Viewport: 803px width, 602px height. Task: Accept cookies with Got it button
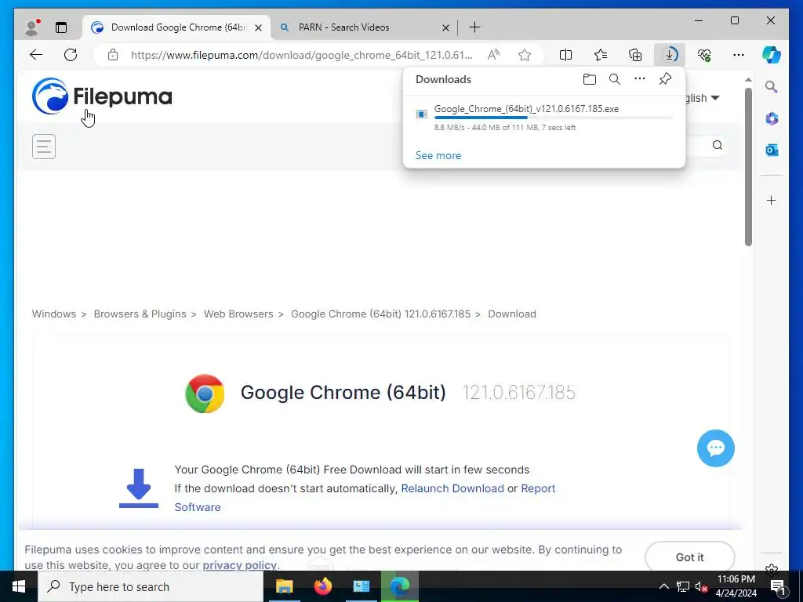coord(690,557)
